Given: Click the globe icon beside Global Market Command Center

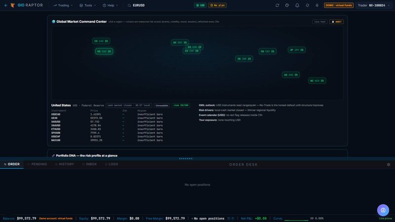Looking at the screenshot, I should click(x=53, y=22).
